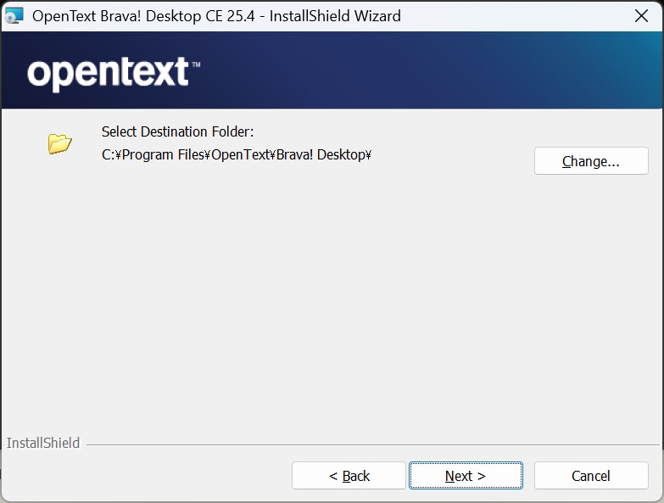The width and height of the screenshot is (664, 503).
Task: Click "Program Files" in the destination path
Action: (x=165, y=154)
